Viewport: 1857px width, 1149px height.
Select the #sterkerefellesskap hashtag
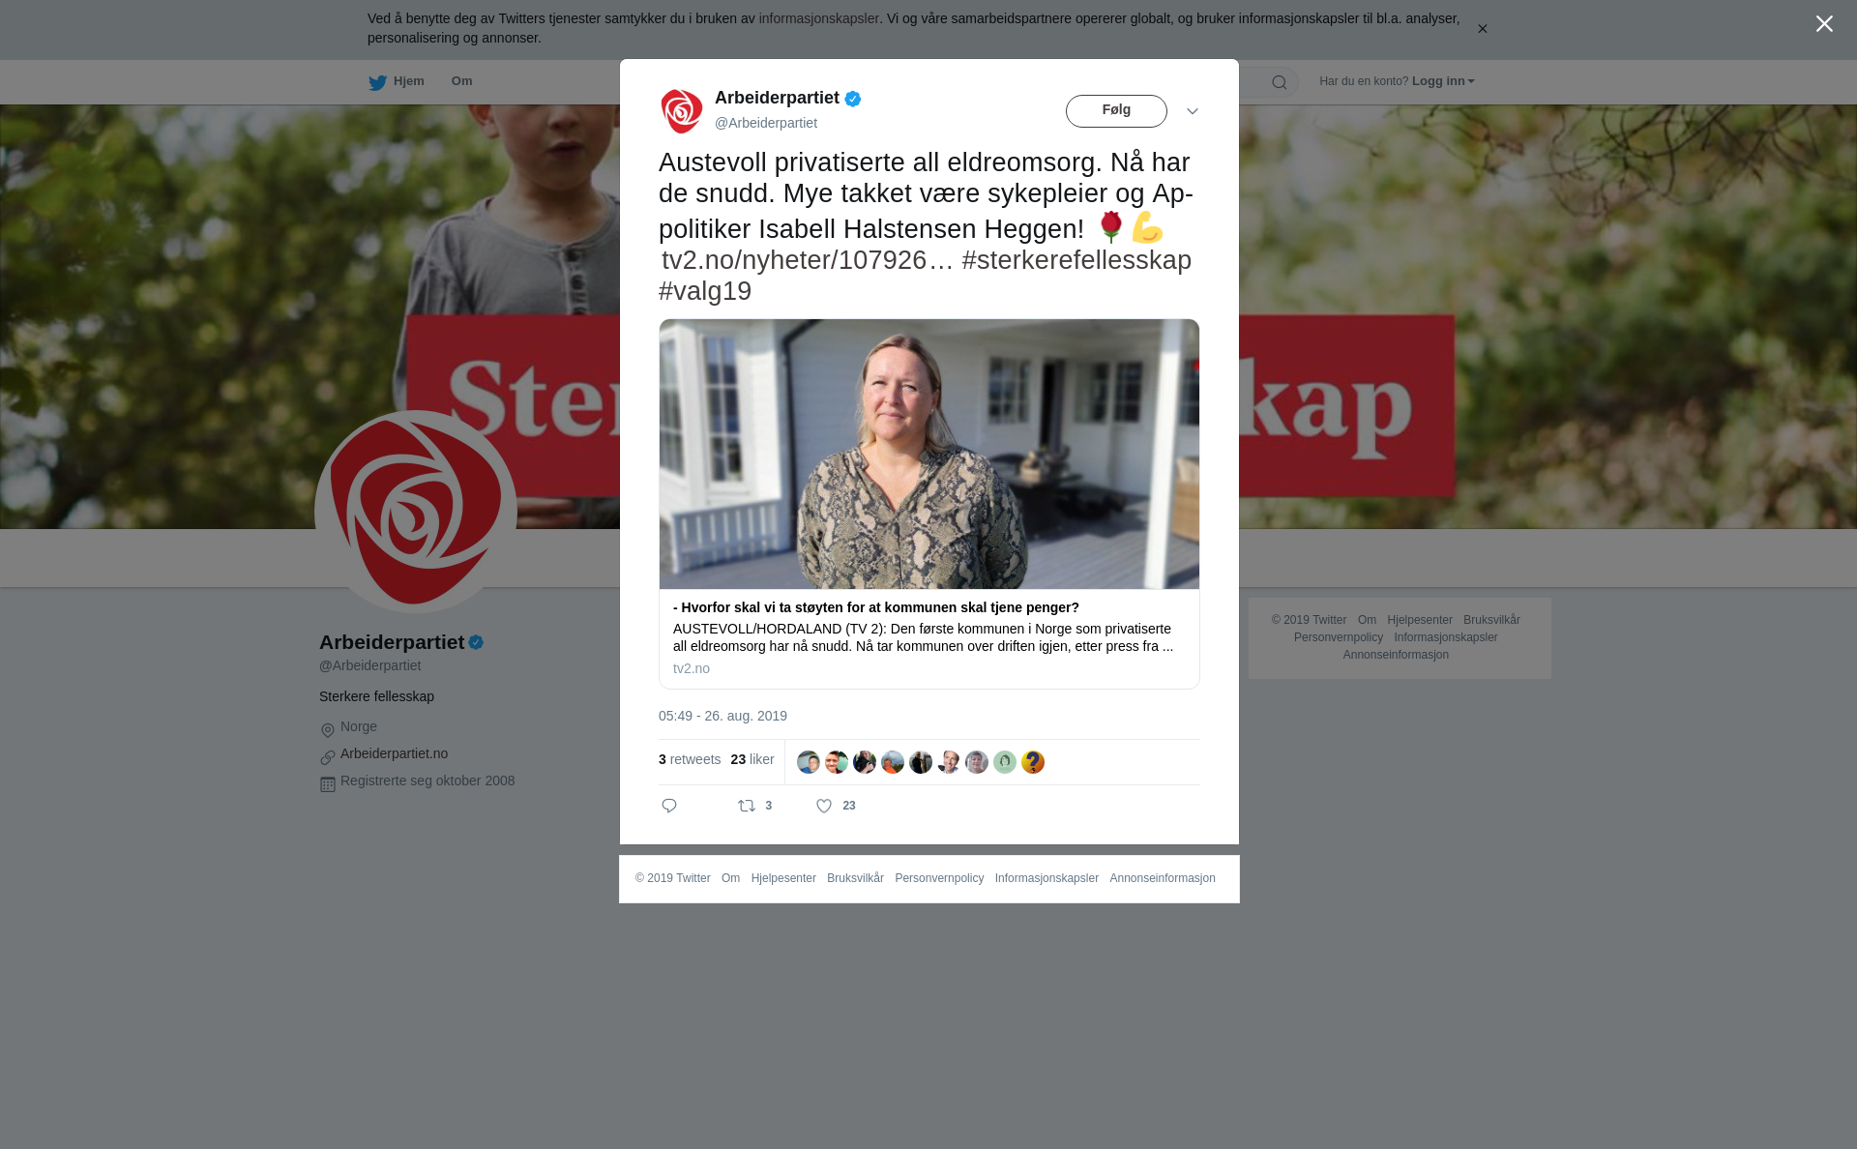1076,260
